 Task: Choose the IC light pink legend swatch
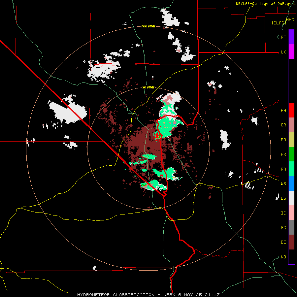[291, 213]
